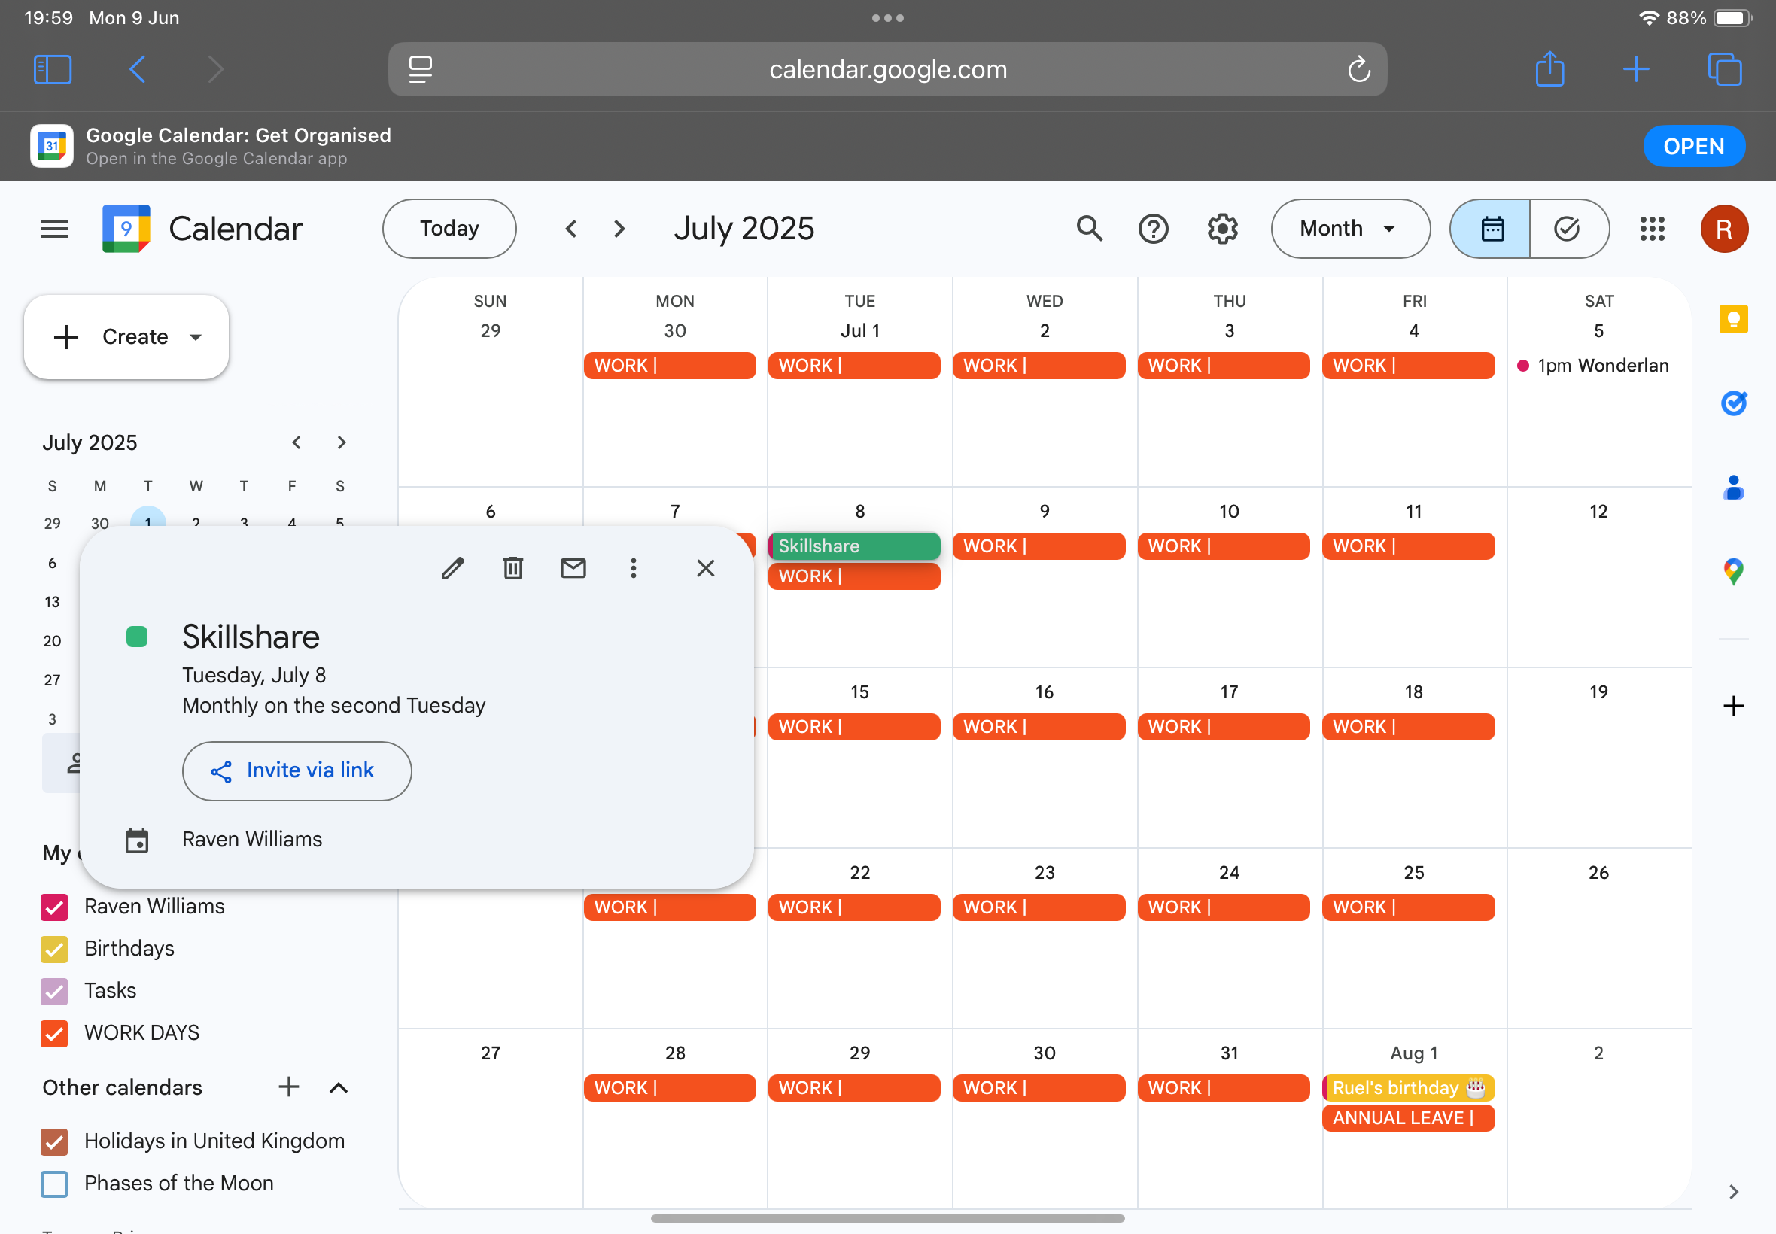
Task: Open the main hamburger menu
Action: tap(54, 229)
